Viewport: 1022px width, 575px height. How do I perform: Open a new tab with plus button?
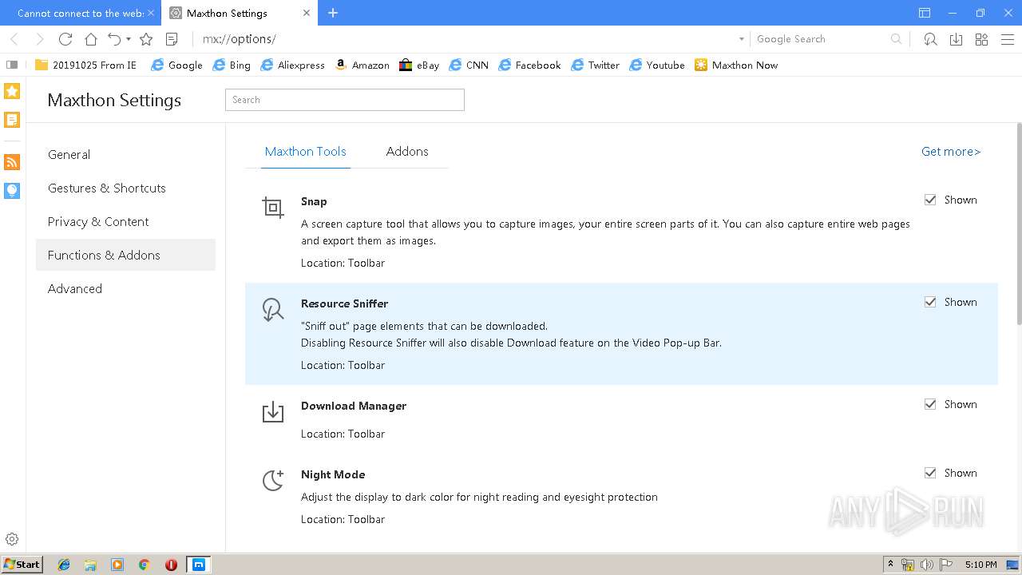point(333,13)
